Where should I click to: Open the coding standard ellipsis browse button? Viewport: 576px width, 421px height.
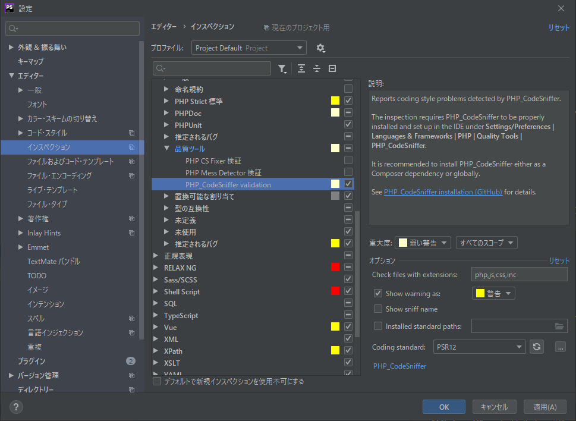tap(560, 347)
